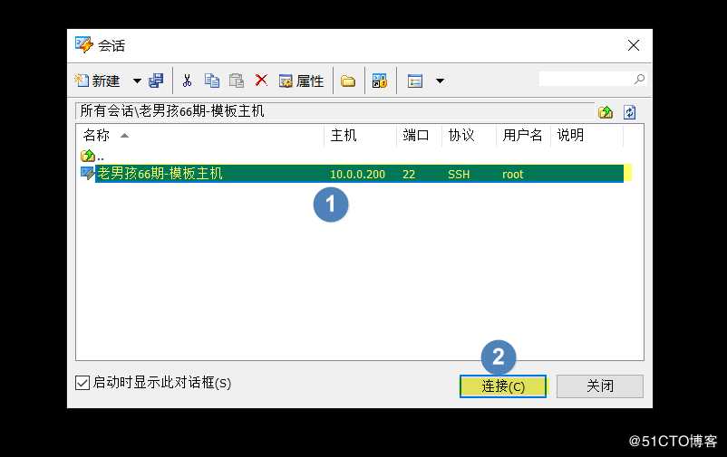The width and height of the screenshot is (727, 457).
Task: Sort by 用户名 column header
Action: [x=523, y=135]
